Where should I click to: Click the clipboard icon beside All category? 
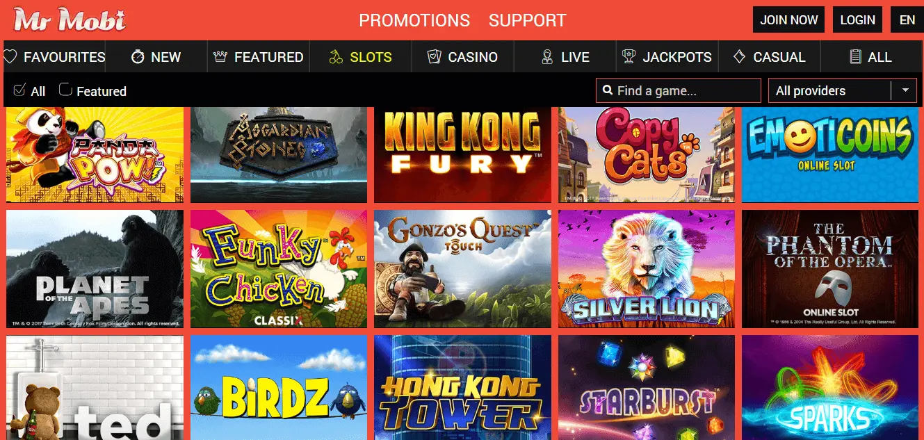coord(856,57)
